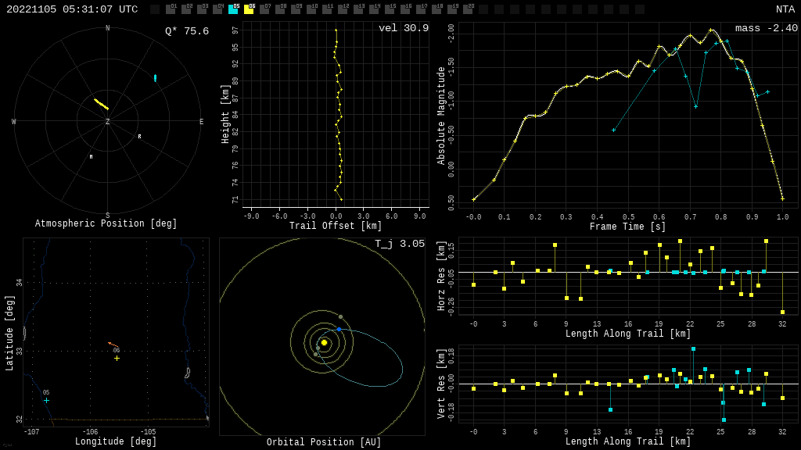Click the zenith Z center of sky plot
The image size is (801, 450).
tap(108, 122)
